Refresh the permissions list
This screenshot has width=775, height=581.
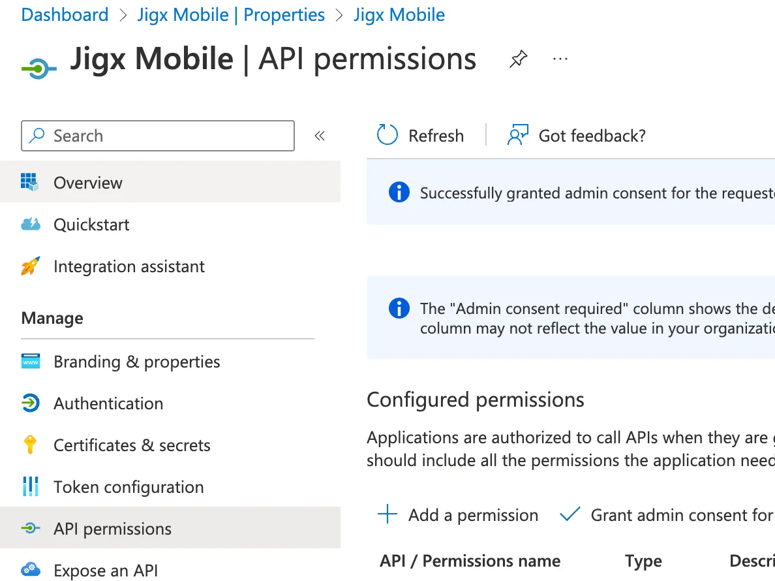tap(421, 136)
